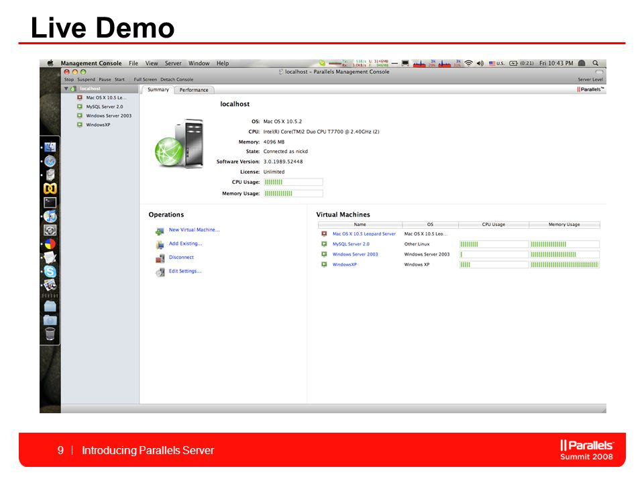Open the Preview app in the dock

50,285
